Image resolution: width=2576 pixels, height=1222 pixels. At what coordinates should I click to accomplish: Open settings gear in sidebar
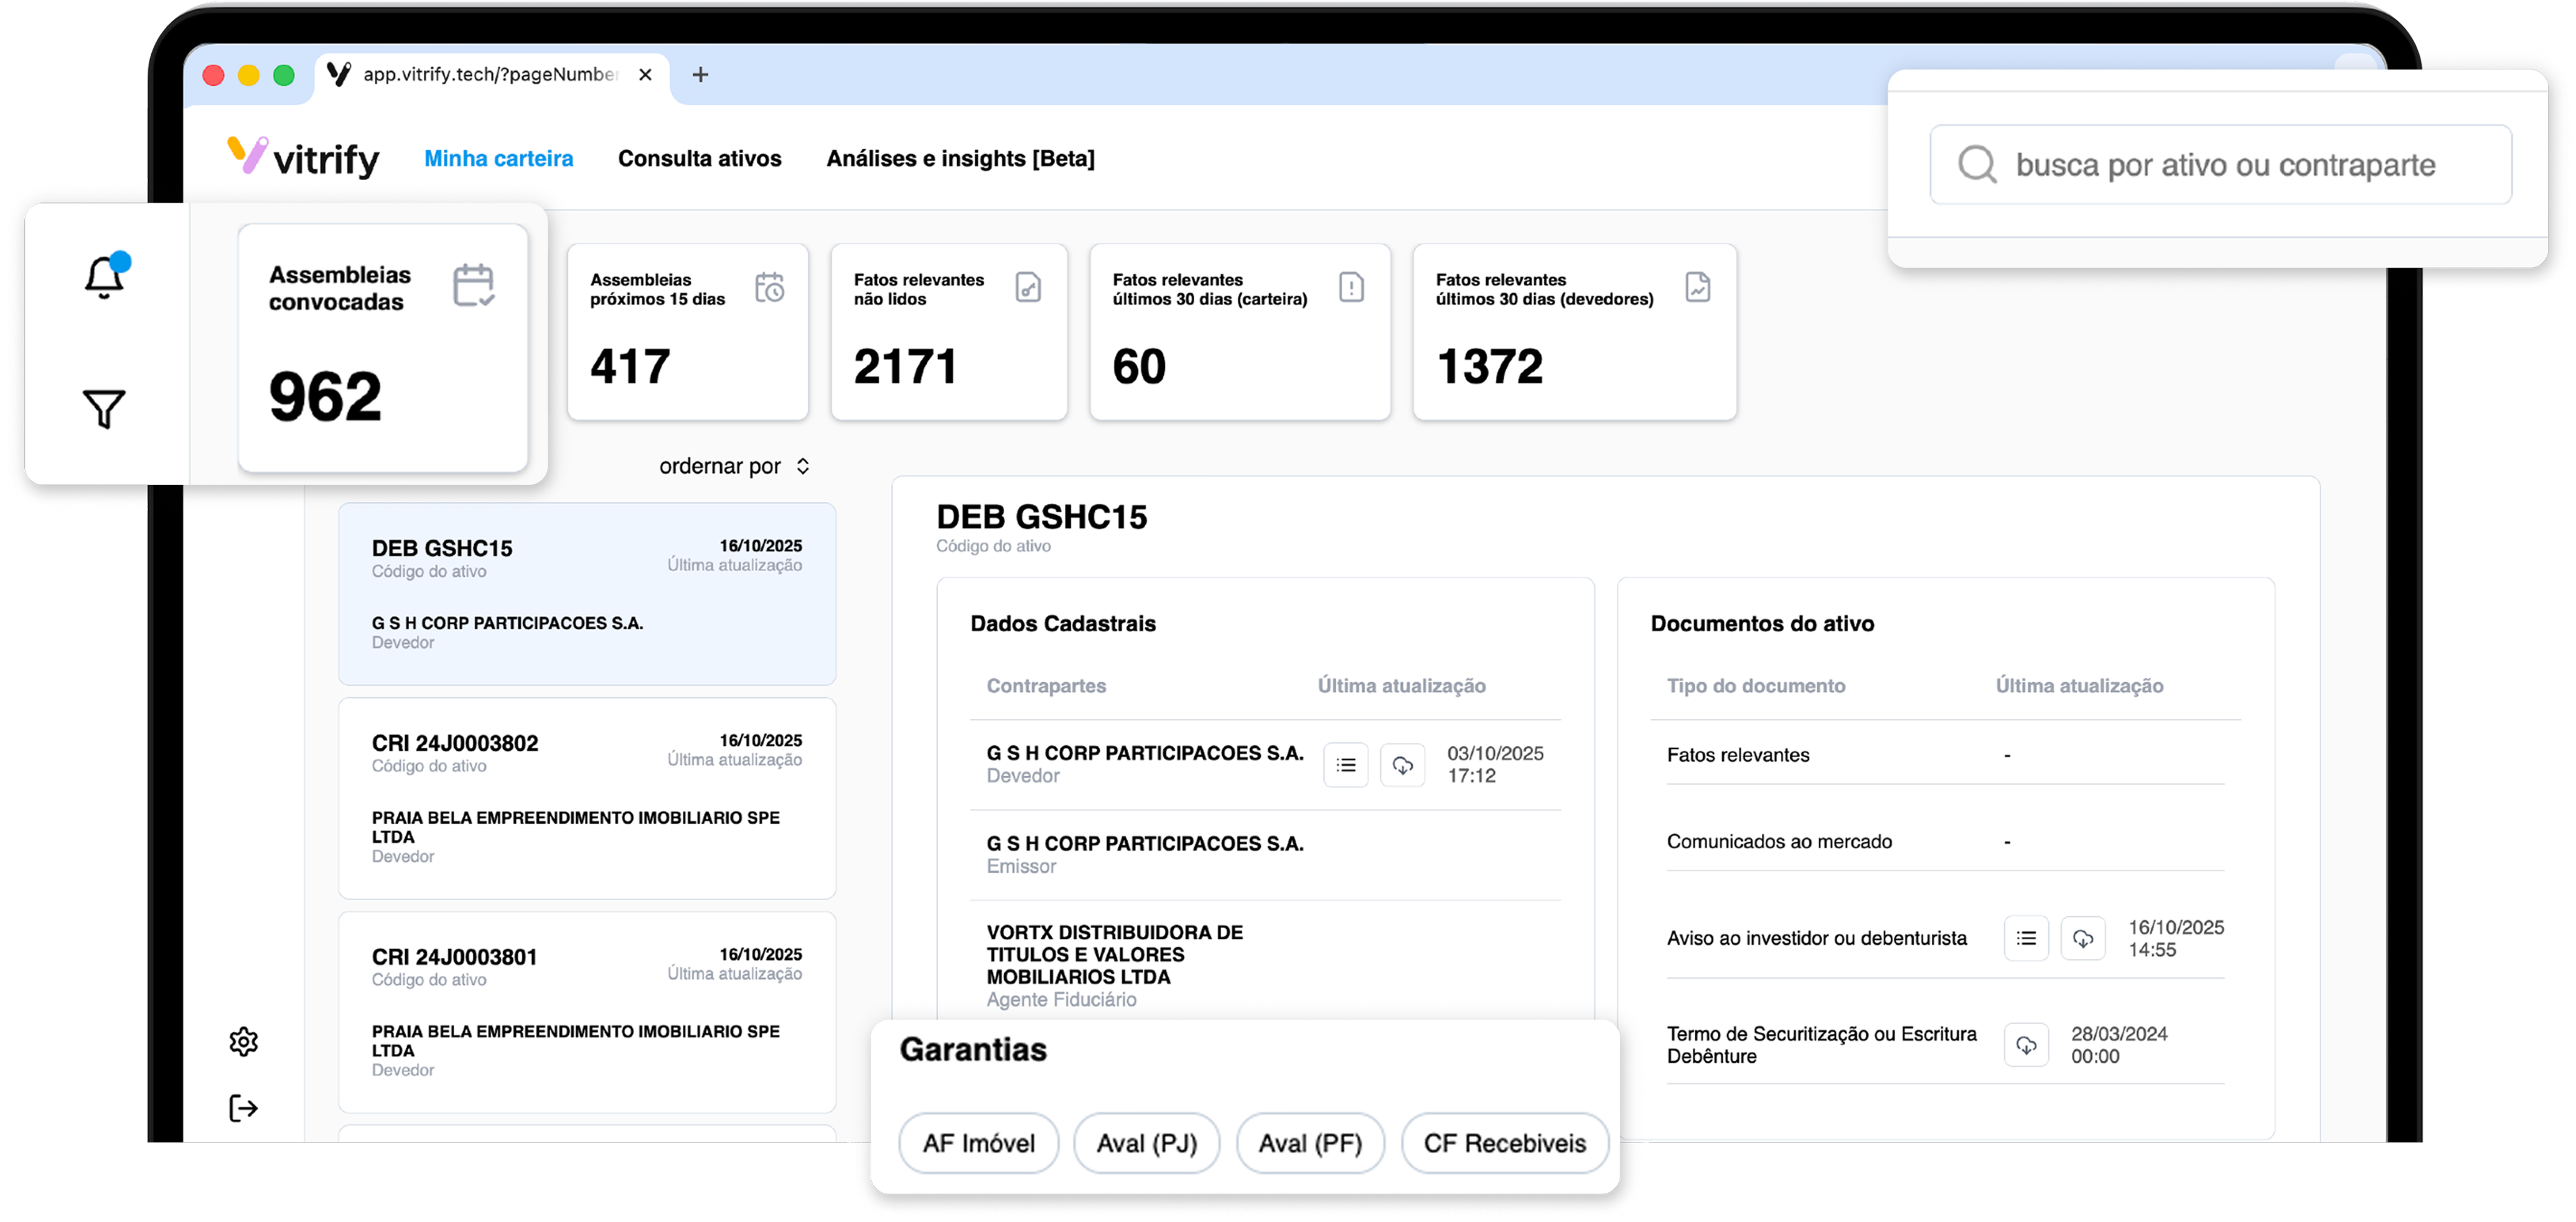(243, 1042)
